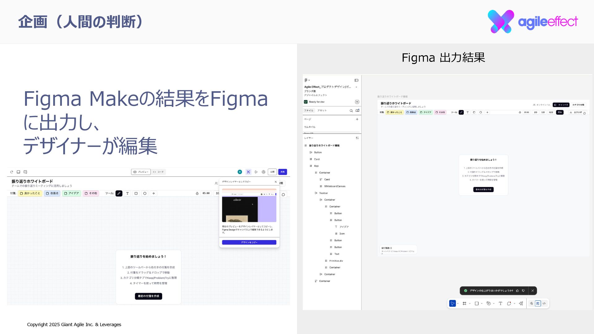Click the 共有 share button
Image resolution: width=594 pixels, height=334 pixels.
point(282,172)
